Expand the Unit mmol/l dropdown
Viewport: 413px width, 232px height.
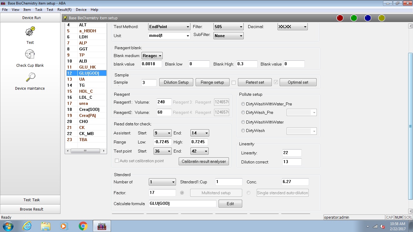(x=169, y=36)
